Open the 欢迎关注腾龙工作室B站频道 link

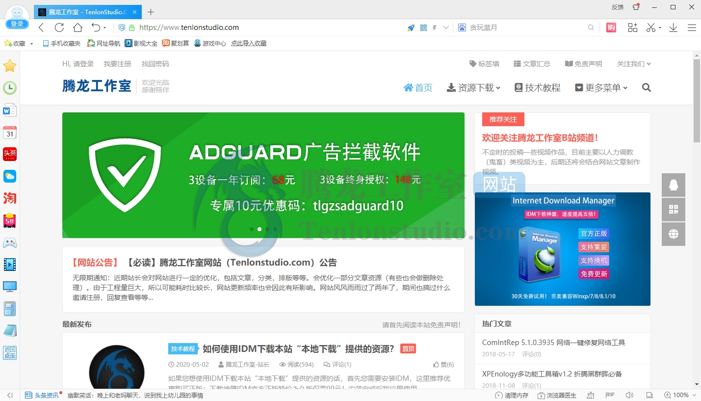point(540,138)
